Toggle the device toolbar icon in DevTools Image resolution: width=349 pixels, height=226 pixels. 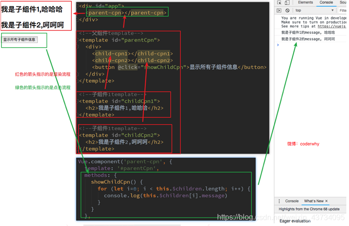click(287, 2)
